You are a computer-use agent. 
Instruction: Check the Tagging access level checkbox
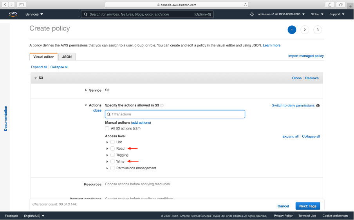(x=112, y=155)
